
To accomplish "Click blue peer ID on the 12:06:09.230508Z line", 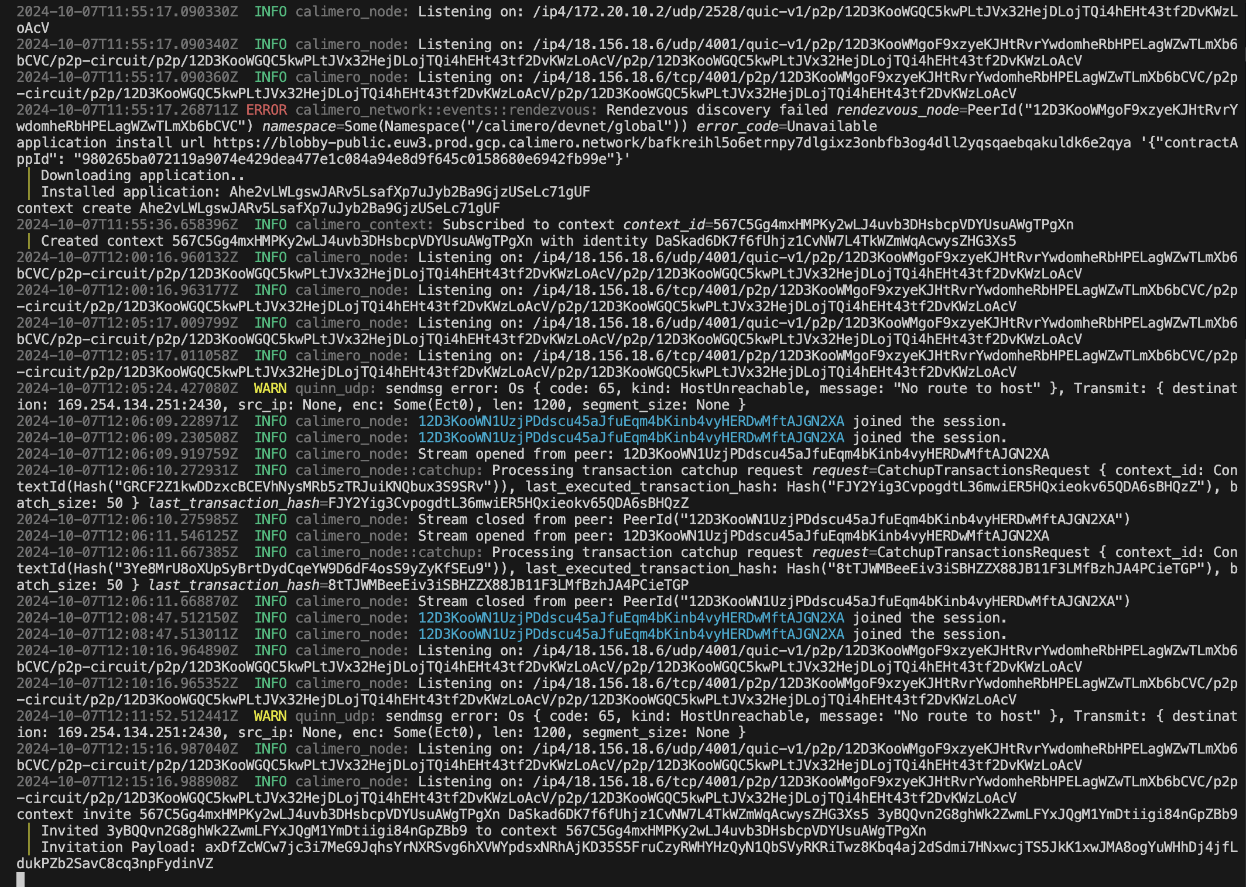I will click(631, 438).
